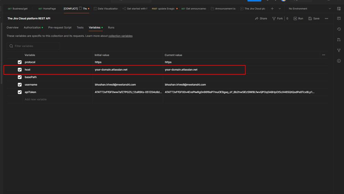Uncheck the host variable checkbox
This screenshot has height=194, width=344.
[x=20, y=70]
